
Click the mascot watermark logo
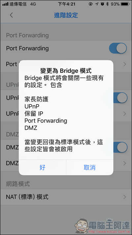coord(82,226)
